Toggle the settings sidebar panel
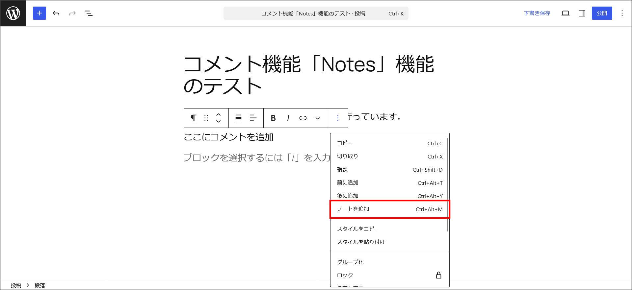The width and height of the screenshot is (632, 290). coord(582,13)
